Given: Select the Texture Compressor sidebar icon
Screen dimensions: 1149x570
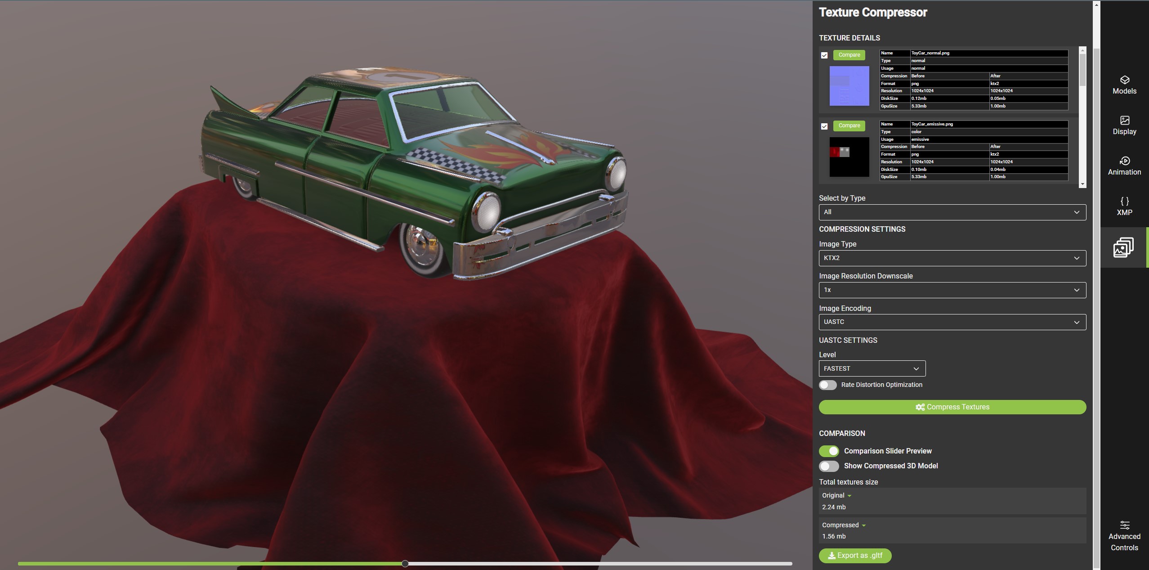Looking at the screenshot, I should coord(1123,247).
